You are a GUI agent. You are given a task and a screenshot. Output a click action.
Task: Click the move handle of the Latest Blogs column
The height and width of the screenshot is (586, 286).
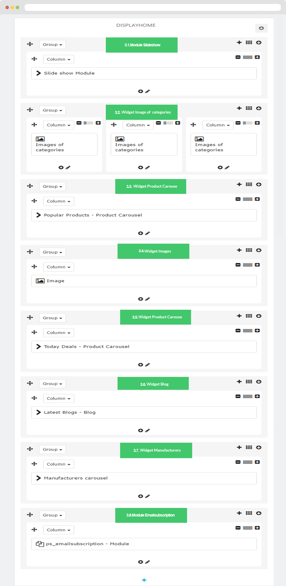34,398
